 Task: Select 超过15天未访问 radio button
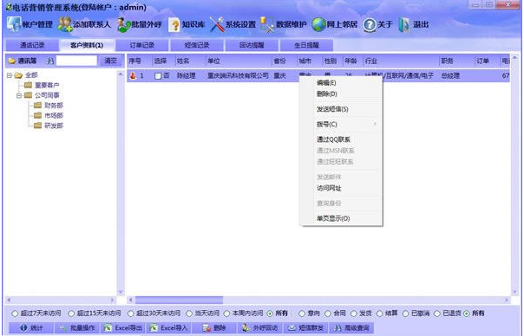click(x=71, y=313)
